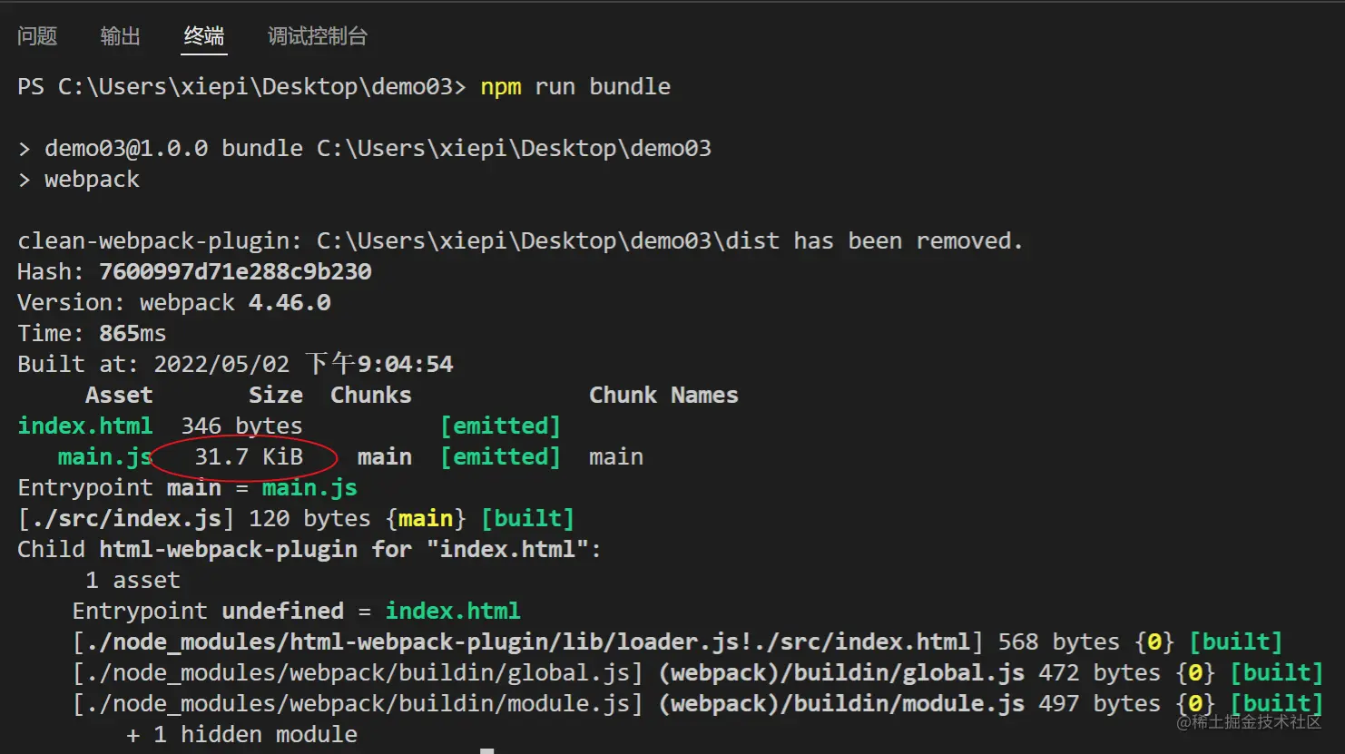Click the [./node_modules/webpack/buildin/global.js] path
The image size is (1345, 754).
pos(358,673)
